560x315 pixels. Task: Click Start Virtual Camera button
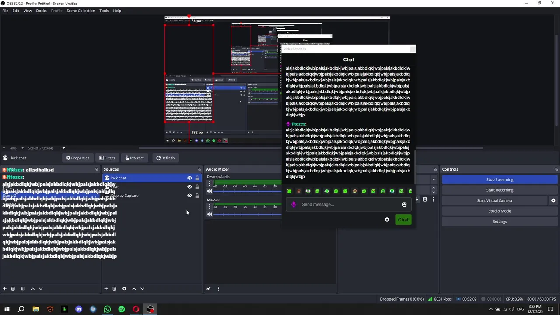(494, 200)
